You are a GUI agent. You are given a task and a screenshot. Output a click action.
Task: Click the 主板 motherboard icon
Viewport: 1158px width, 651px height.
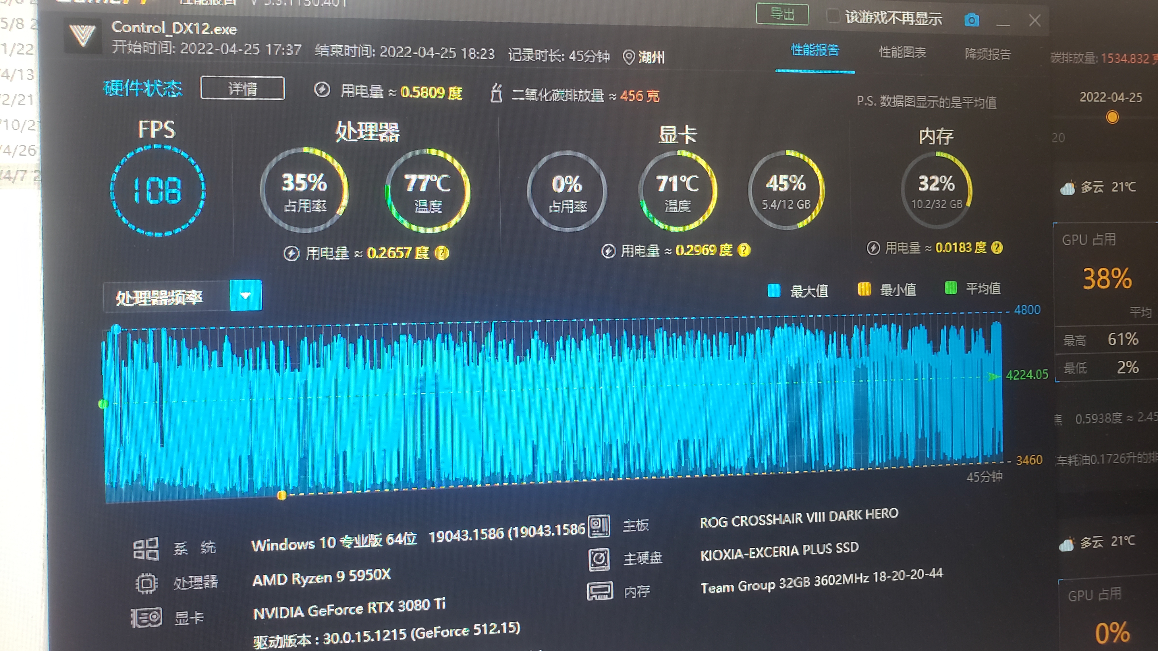(599, 526)
